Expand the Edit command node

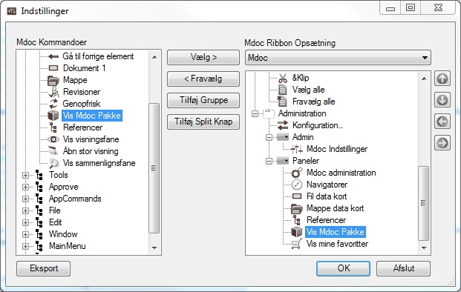(x=25, y=222)
